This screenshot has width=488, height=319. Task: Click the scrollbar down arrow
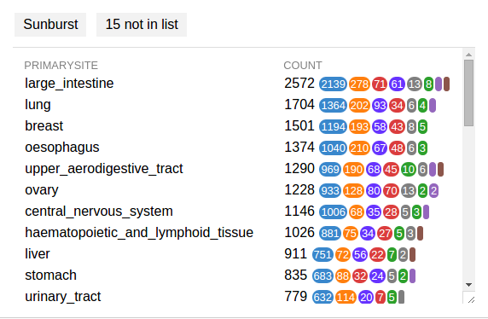click(468, 285)
